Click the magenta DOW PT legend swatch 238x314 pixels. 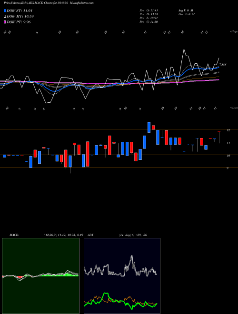5,22
